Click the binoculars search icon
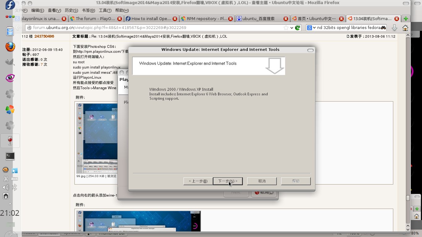 click(x=383, y=27)
